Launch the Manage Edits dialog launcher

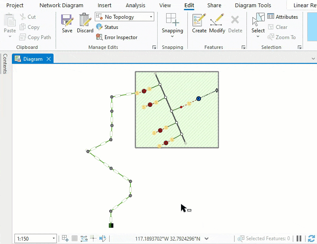tap(154, 47)
